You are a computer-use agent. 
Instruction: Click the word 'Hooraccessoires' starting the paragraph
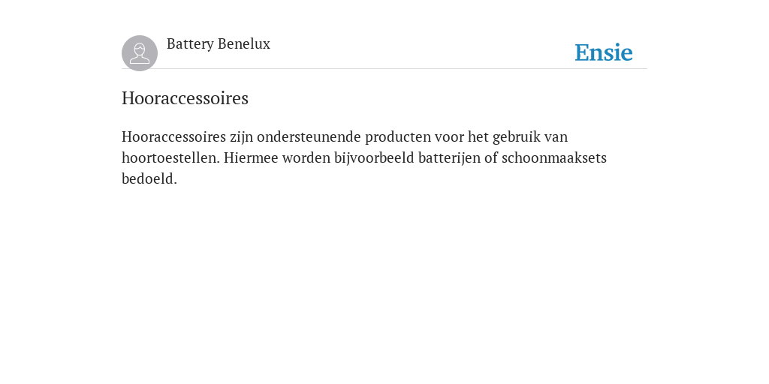coord(173,136)
